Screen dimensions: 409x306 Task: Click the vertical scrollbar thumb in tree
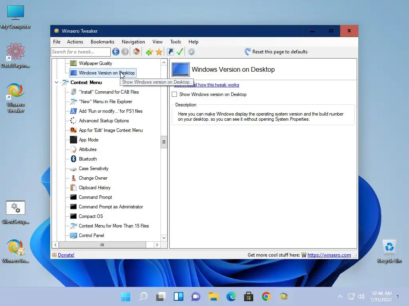[164, 142]
